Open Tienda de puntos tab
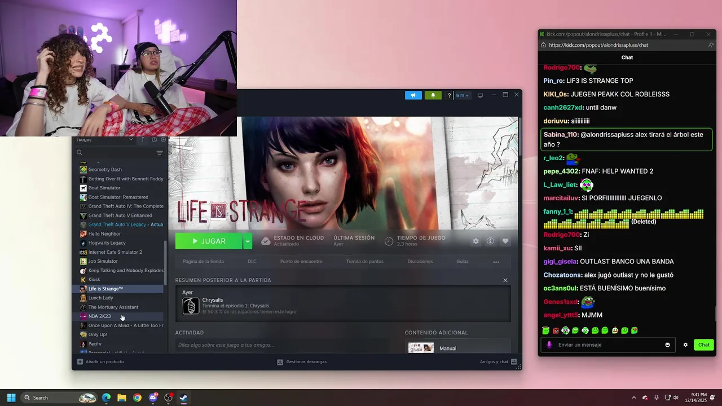 (364, 262)
